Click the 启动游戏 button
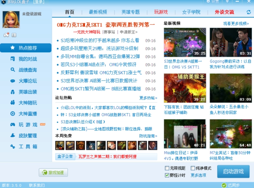This screenshot has height=188, width=254. coord(233,172)
